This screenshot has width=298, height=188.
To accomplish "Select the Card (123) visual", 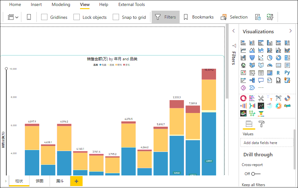I will coord(279,65).
